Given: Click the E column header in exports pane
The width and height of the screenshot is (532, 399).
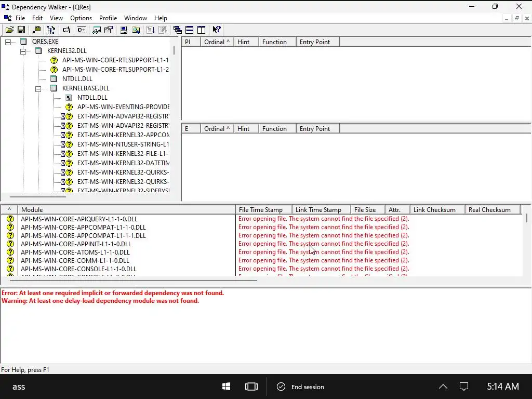Looking at the screenshot, I should [x=191, y=129].
